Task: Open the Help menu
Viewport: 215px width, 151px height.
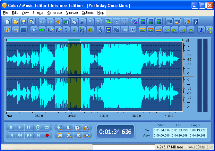Action: (x=101, y=13)
